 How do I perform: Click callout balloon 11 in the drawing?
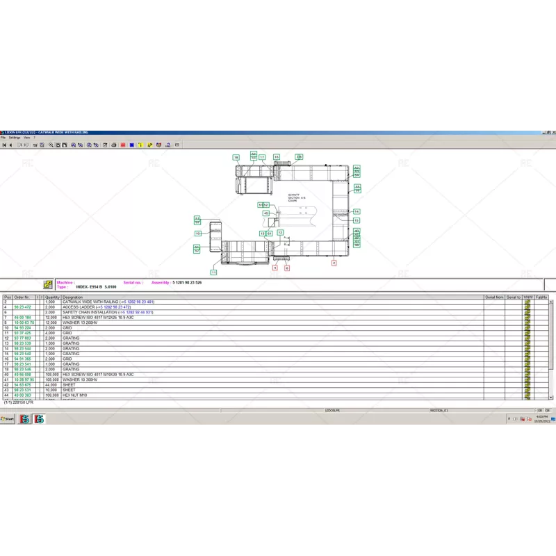tap(213, 272)
